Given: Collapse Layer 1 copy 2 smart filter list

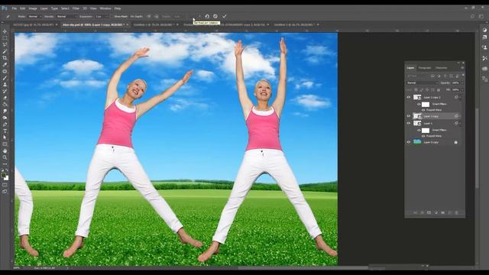Looking at the screenshot, I should point(460,97).
